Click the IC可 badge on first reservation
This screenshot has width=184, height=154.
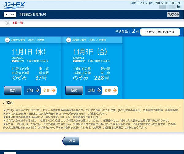tap(15, 61)
